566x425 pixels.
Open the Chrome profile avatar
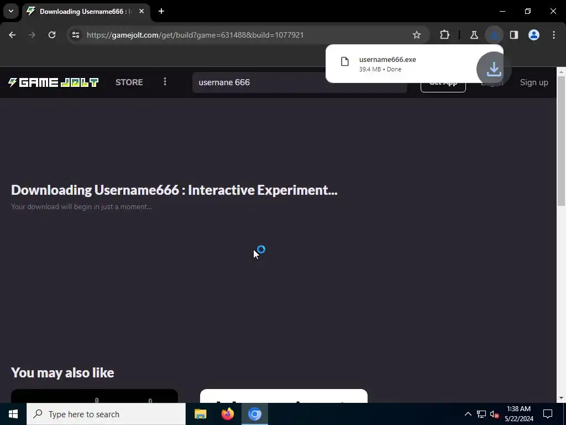tap(534, 35)
